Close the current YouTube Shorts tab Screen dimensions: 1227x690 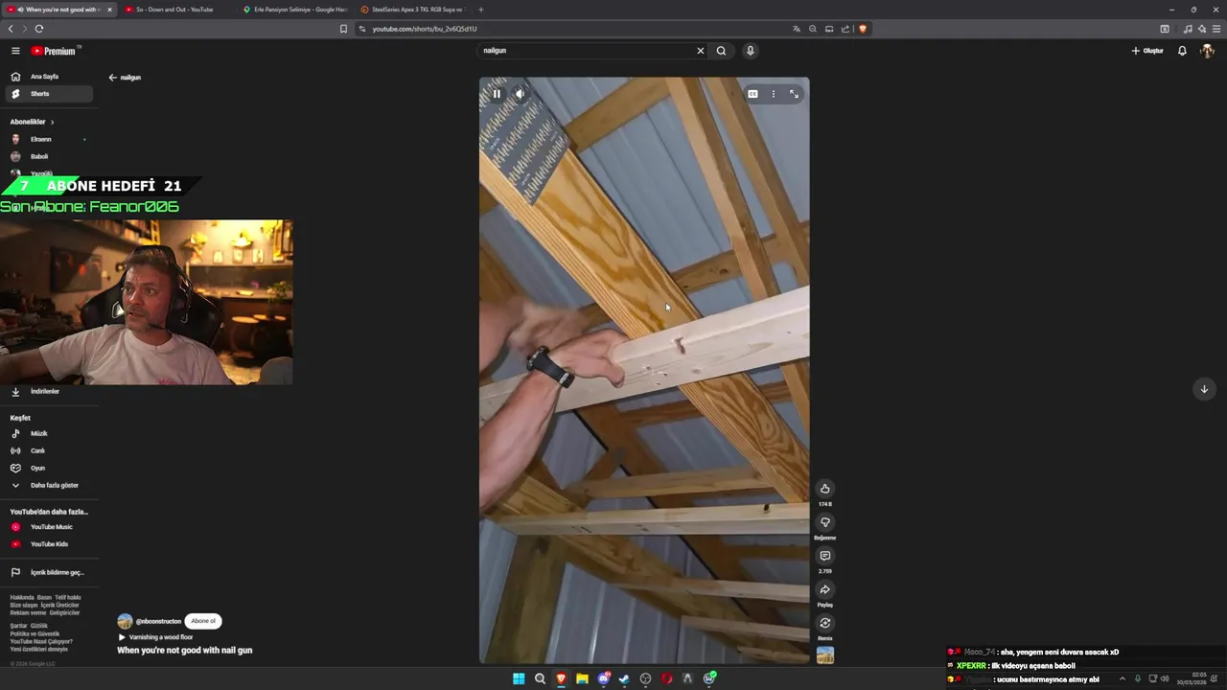click(109, 10)
